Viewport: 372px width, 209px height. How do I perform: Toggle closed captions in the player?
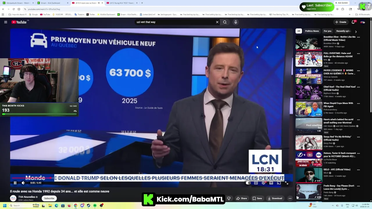(x=256, y=183)
